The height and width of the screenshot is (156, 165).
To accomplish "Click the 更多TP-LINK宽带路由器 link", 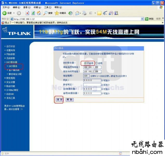I will [x=14, y=107].
